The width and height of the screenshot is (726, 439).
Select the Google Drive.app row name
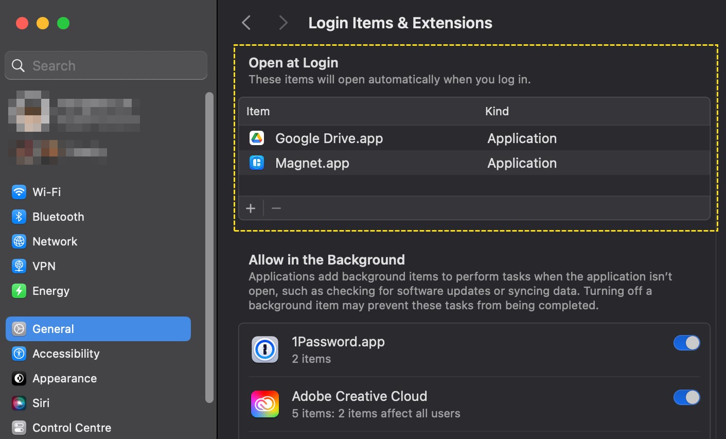tap(329, 138)
